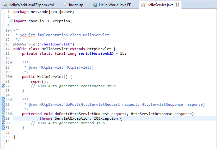Click line number 34 in the gutter
This screenshot has height=149, width=217.
pyautogui.click(x=7, y=142)
